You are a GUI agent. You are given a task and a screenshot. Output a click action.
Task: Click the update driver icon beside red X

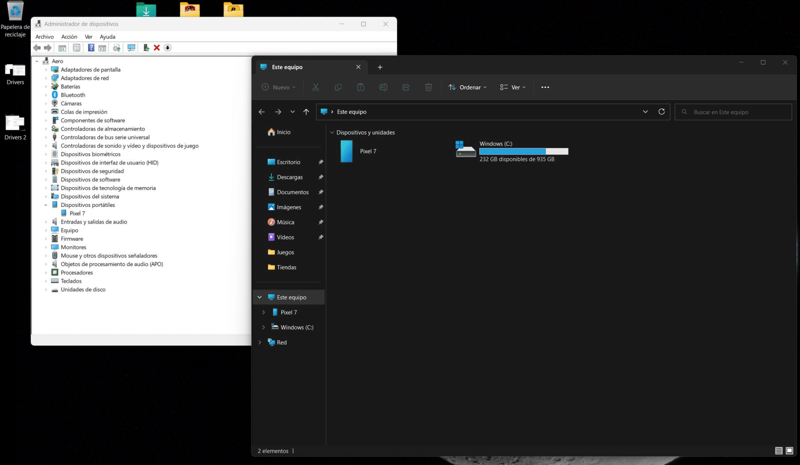tap(146, 48)
